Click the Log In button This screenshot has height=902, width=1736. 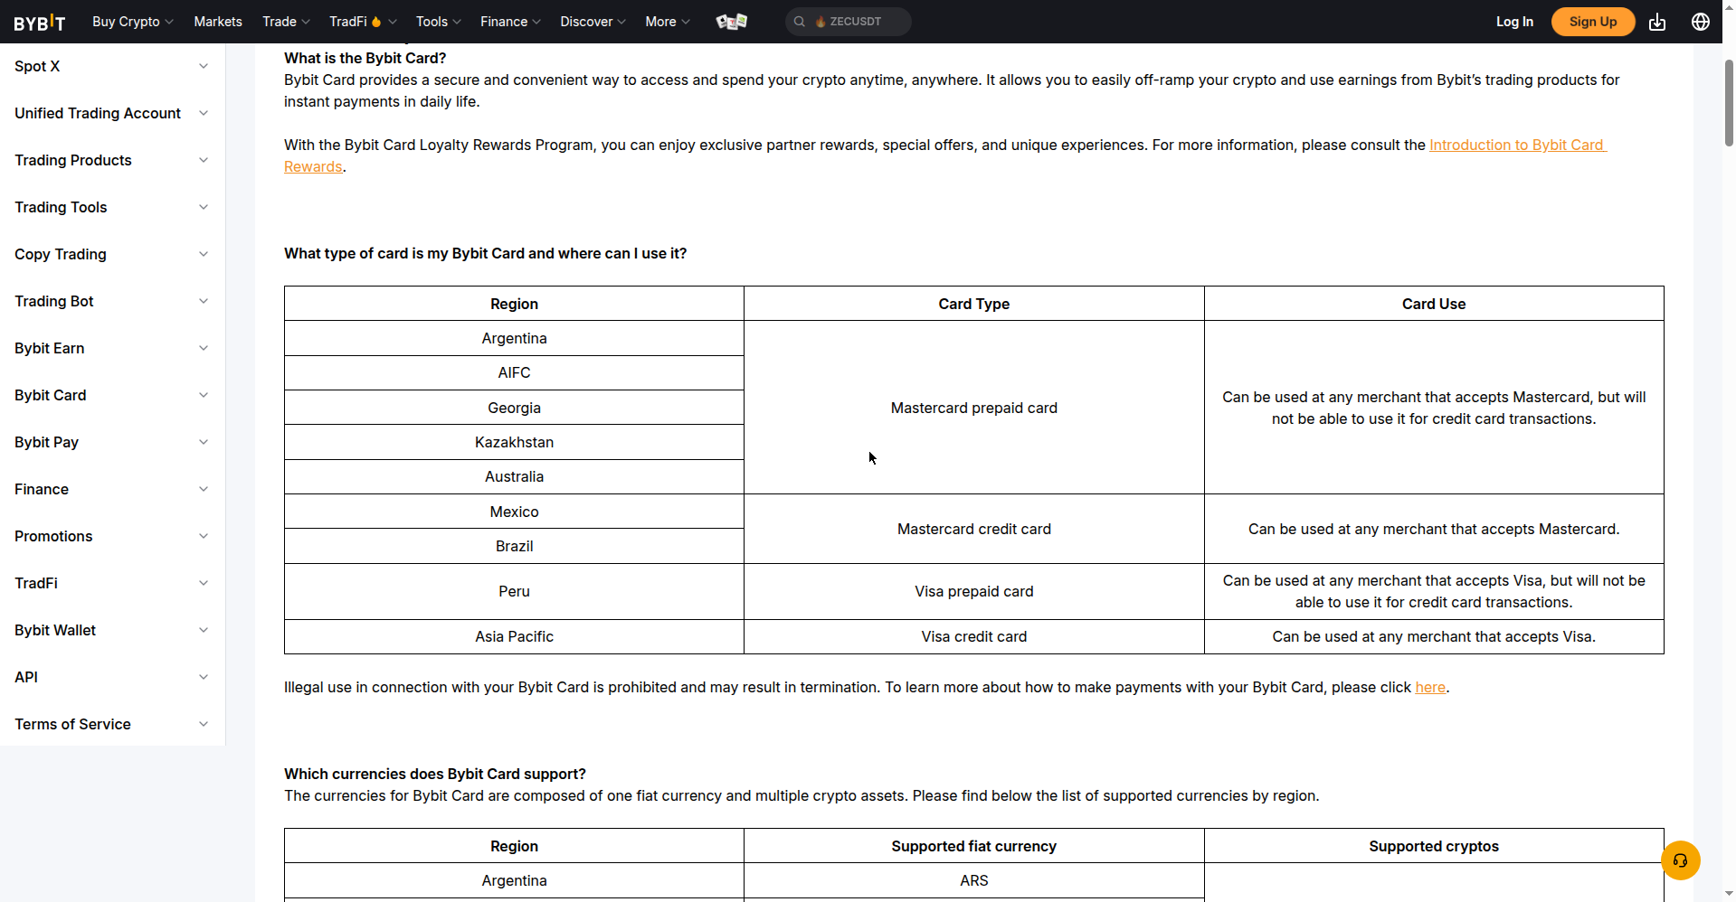(x=1514, y=22)
